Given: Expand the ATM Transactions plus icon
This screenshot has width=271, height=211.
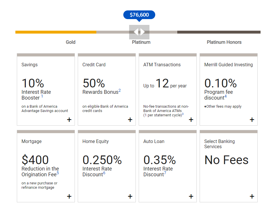Looking at the screenshot, I should click(x=191, y=120).
